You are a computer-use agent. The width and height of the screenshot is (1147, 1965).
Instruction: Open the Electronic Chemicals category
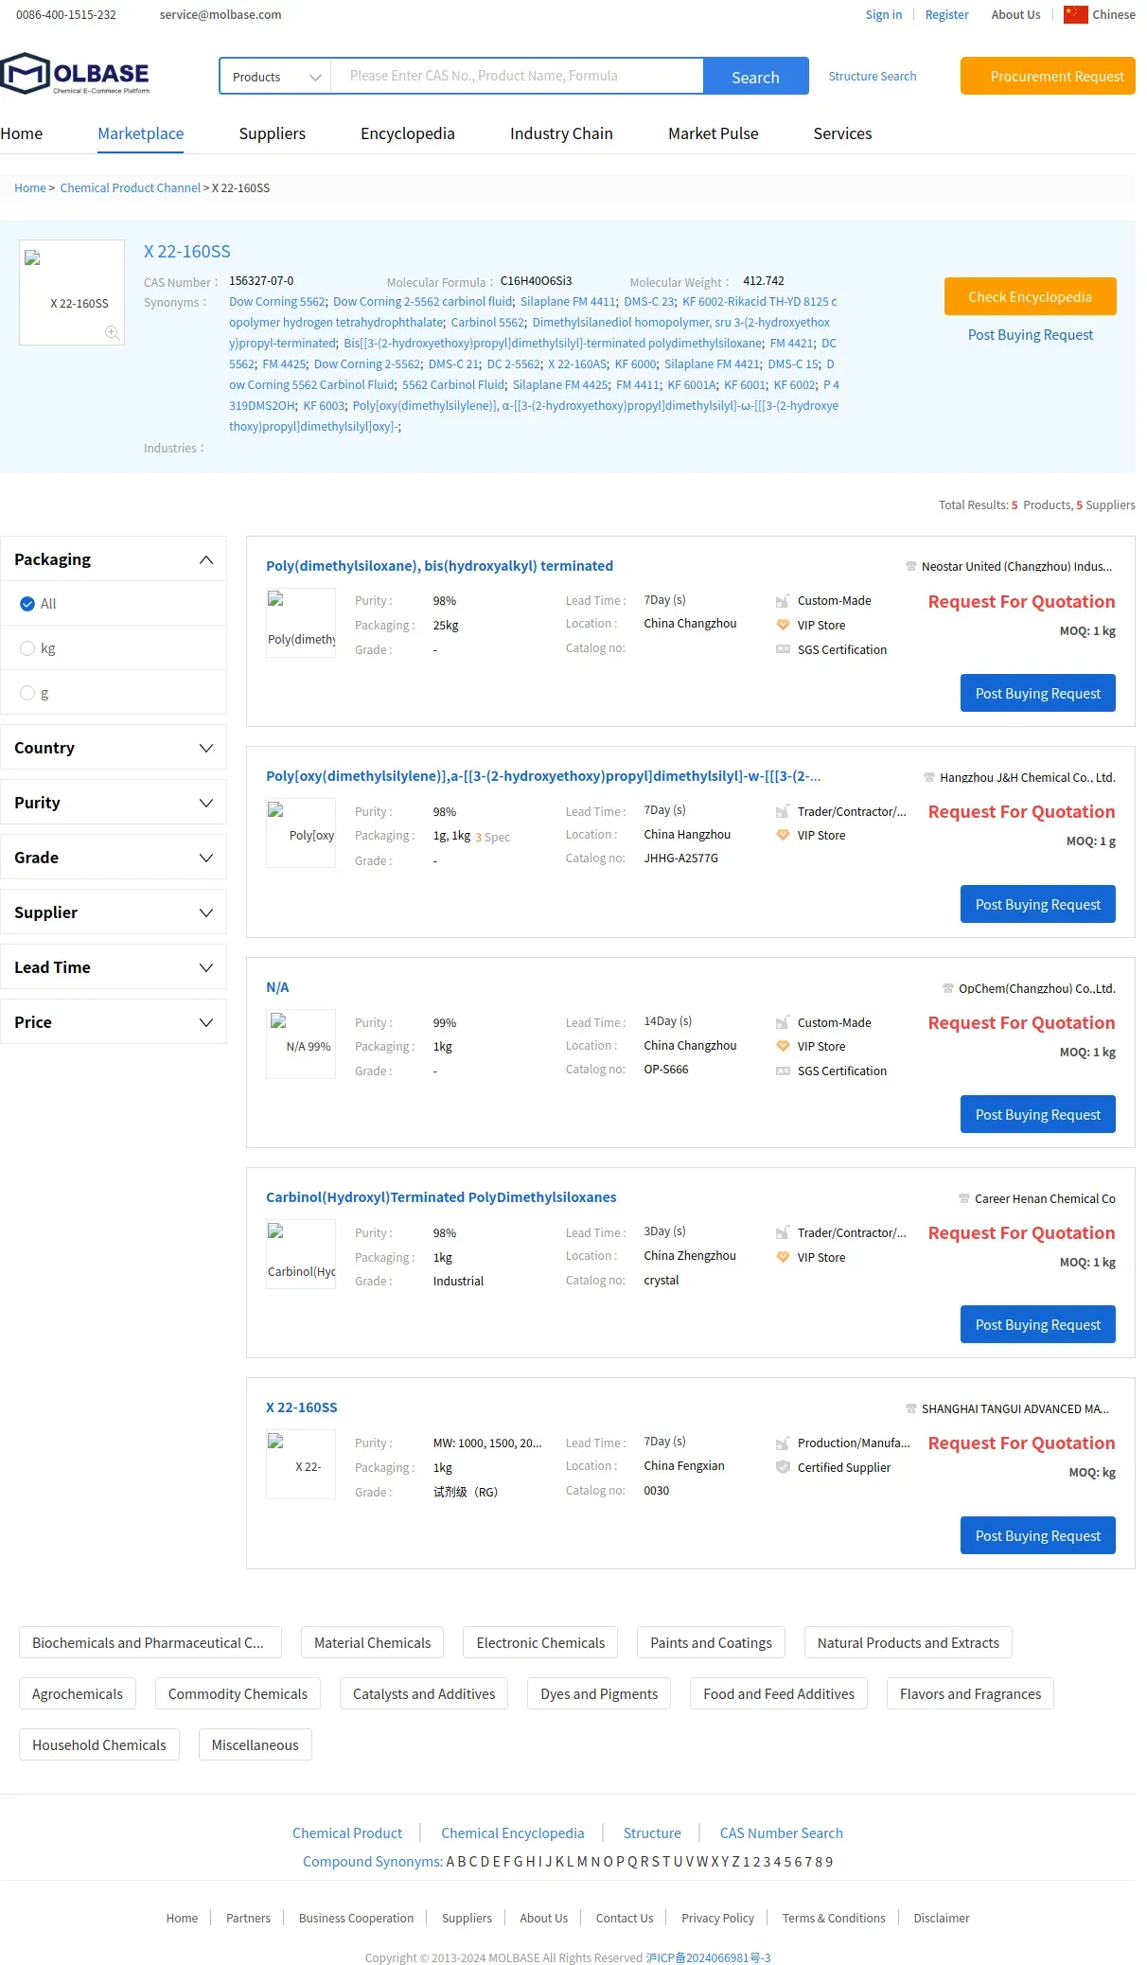(540, 1642)
